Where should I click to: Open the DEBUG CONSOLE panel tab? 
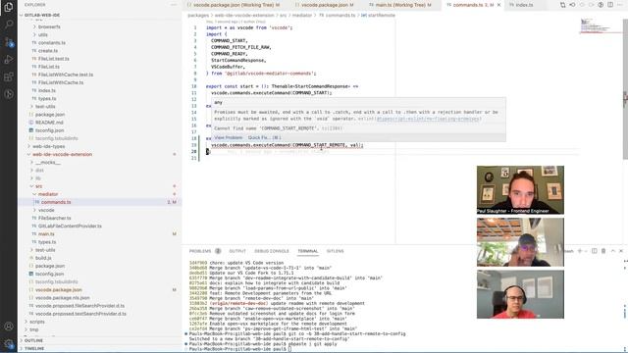[x=272, y=251]
